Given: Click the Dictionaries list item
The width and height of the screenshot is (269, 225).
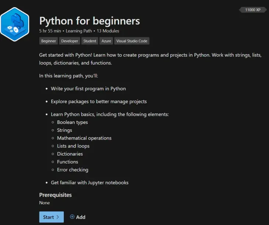Looking at the screenshot, I should point(70,154).
